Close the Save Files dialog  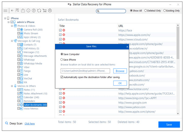coord(127,47)
